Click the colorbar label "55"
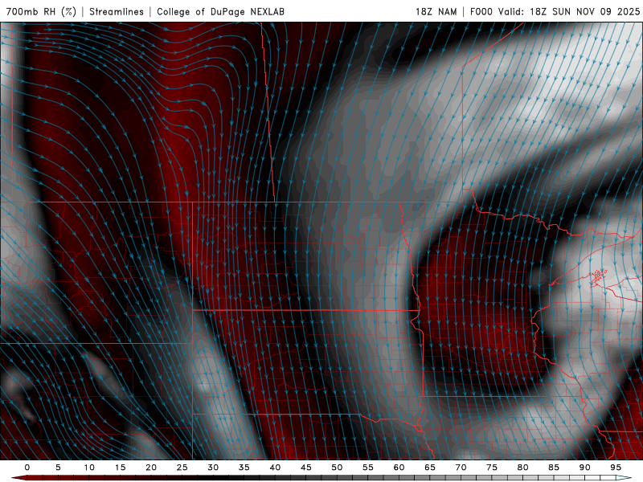 [368, 468]
